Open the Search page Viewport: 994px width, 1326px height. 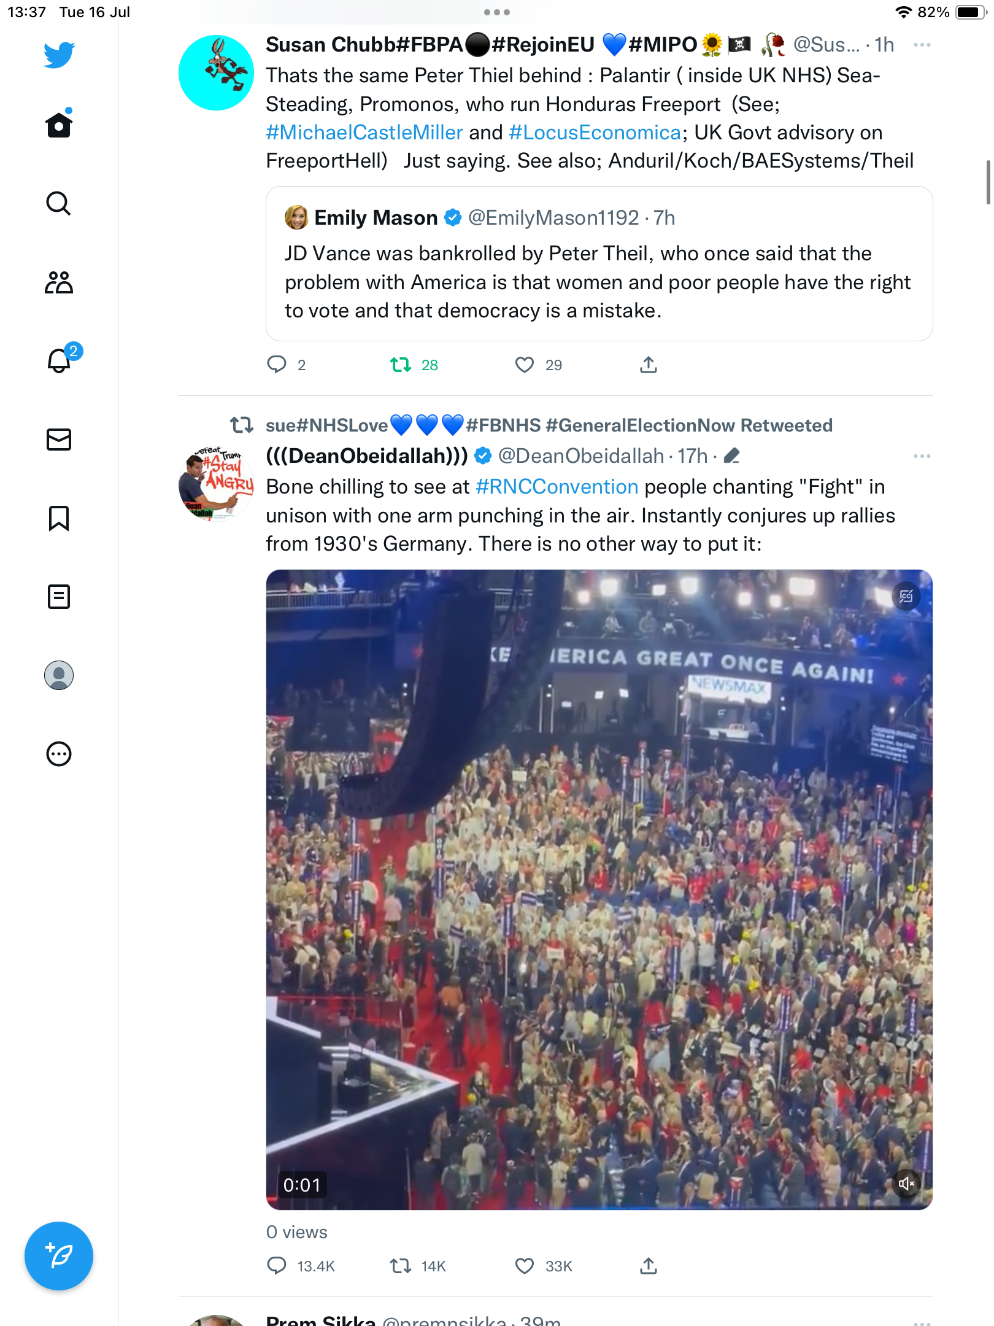coord(59,203)
